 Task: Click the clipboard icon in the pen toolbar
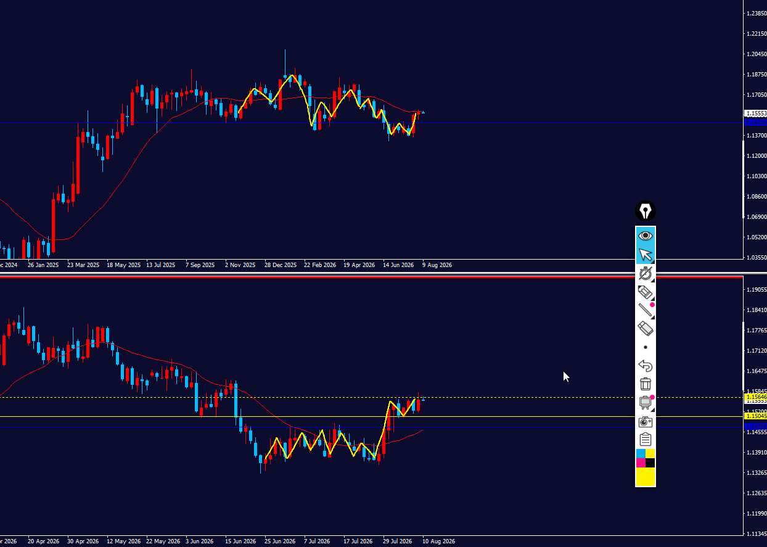click(646, 440)
